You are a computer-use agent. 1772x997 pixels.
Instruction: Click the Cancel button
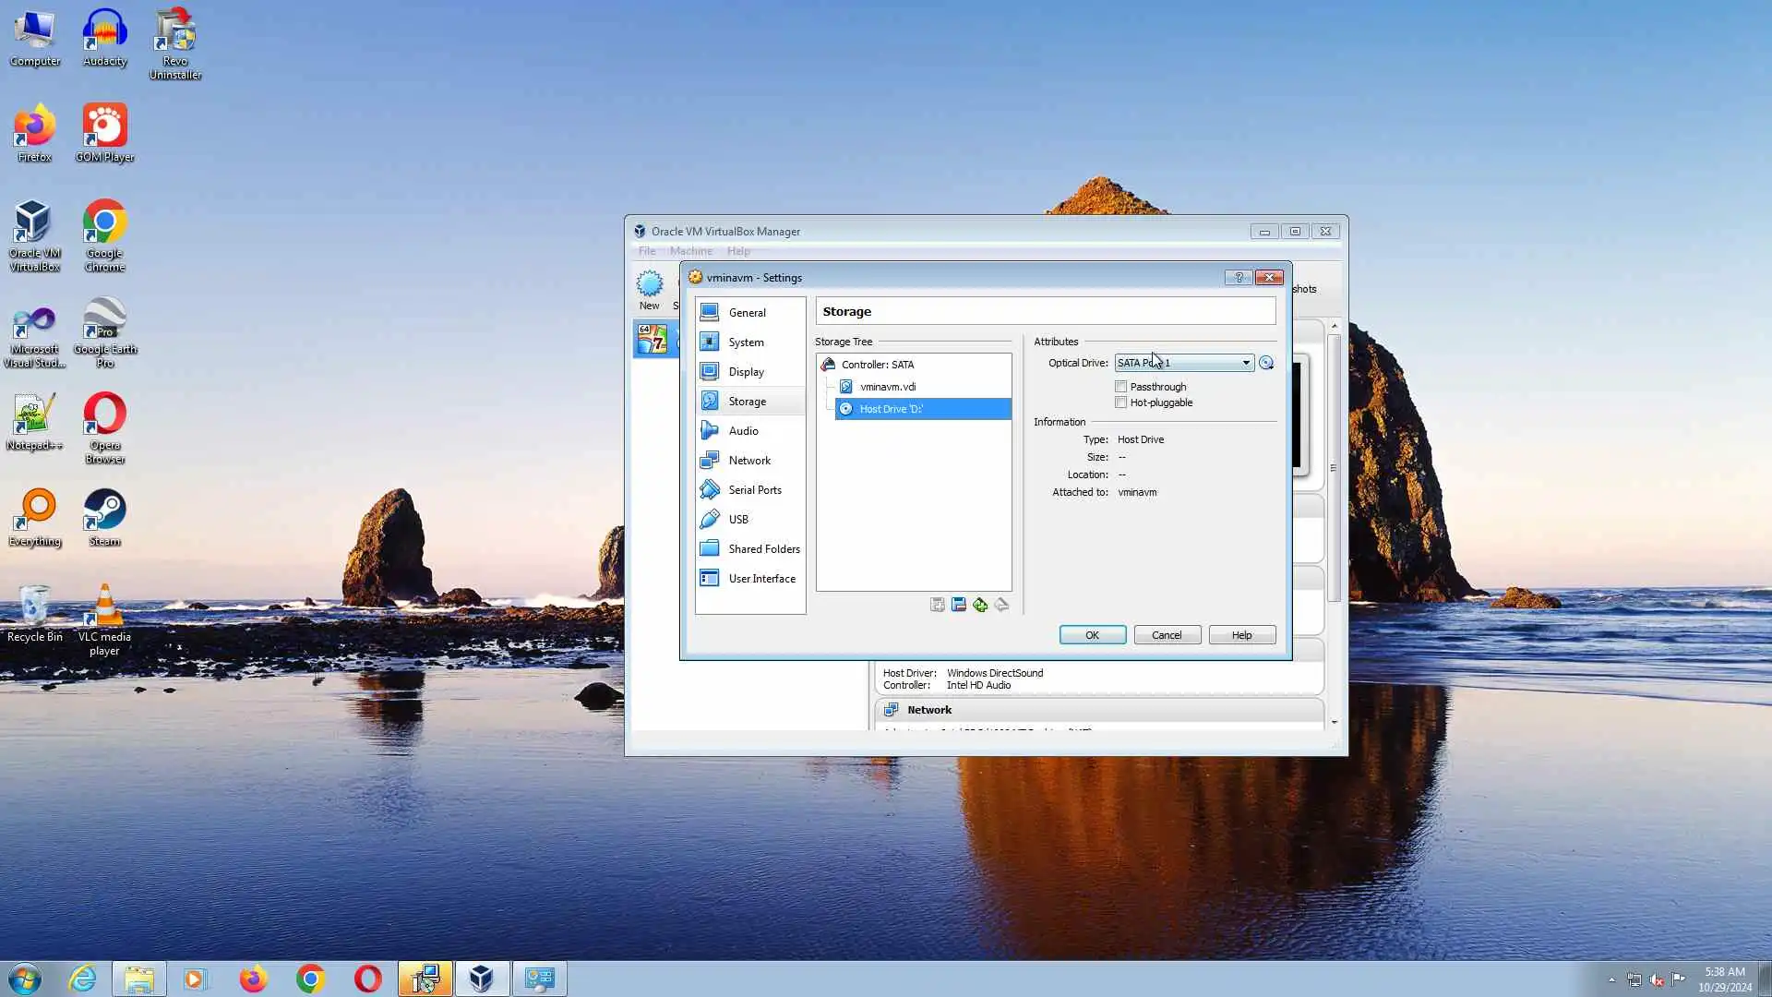point(1167,635)
